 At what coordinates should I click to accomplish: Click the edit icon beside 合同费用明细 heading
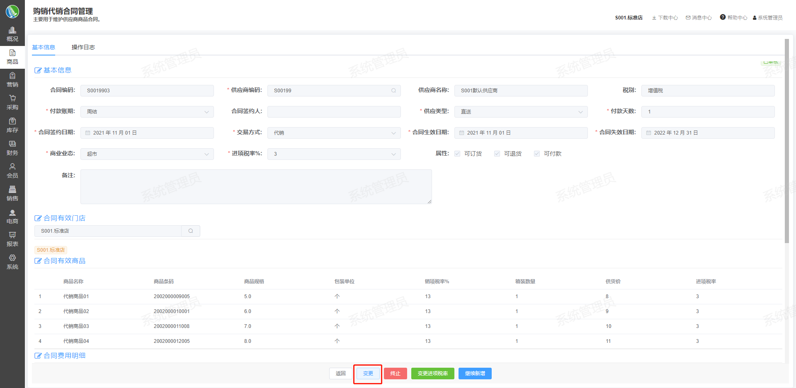(x=38, y=356)
